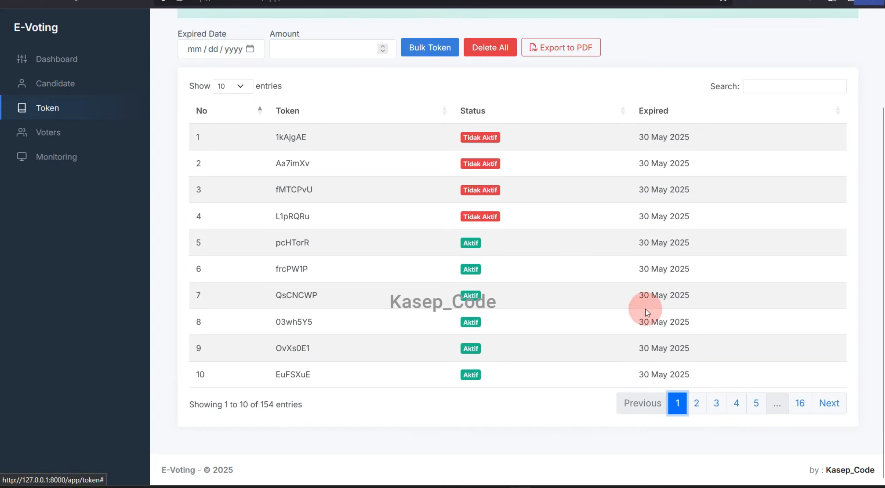Viewport: 885px width, 488px height.
Task: Click expired date in row 1kAjgAE
Action: pyautogui.click(x=664, y=137)
